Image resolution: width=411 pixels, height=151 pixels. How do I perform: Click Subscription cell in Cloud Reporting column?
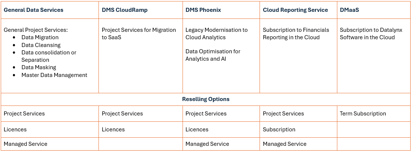[x=279, y=130]
